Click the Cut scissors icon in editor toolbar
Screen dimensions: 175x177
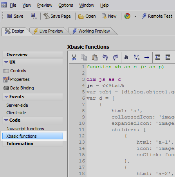pyautogui.click(x=74, y=57)
